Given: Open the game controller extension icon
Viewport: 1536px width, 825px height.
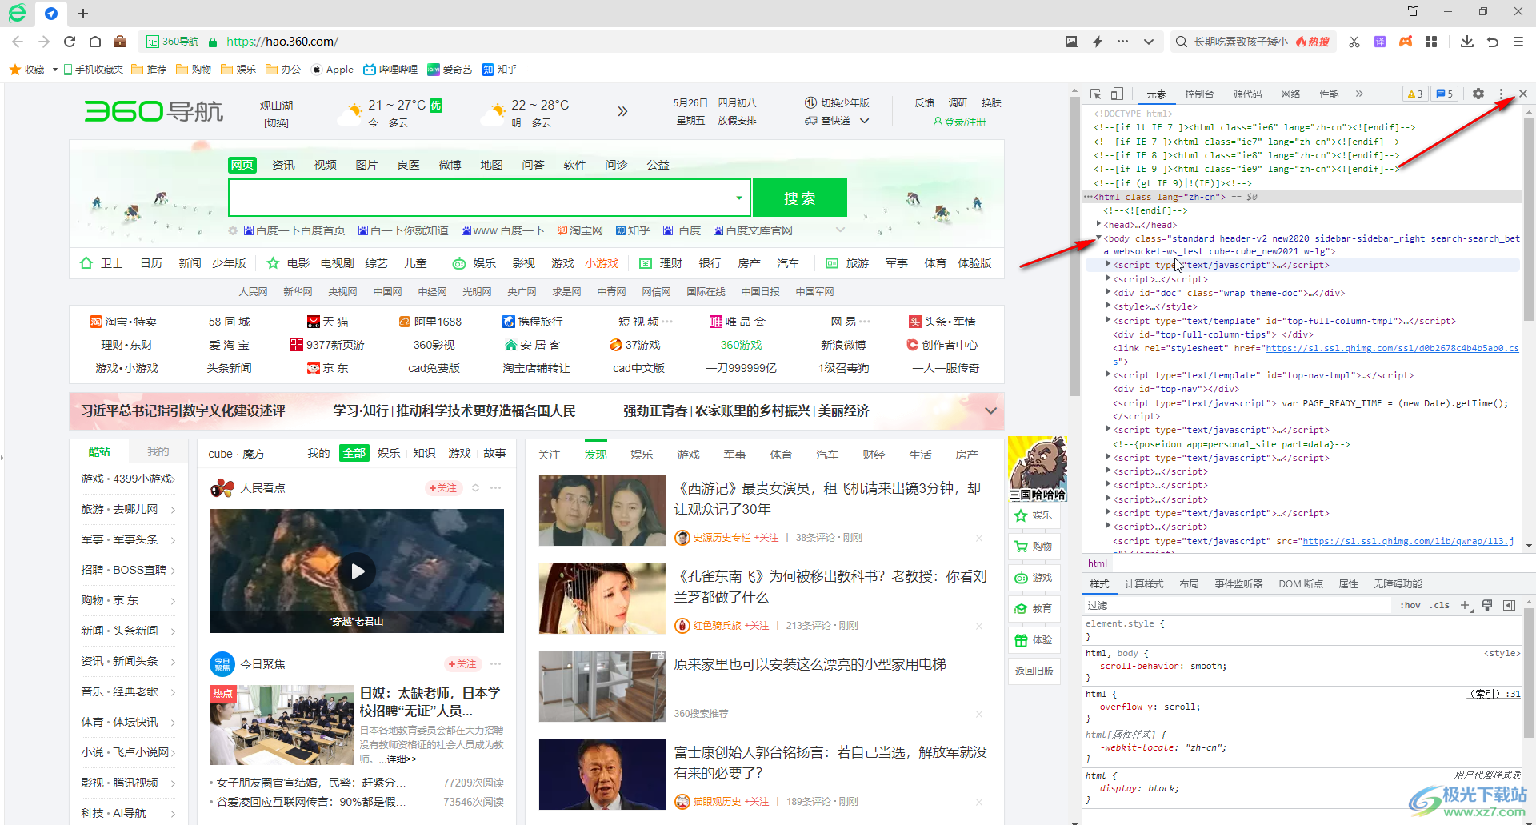Looking at the screenshot, I should [1406, 42].
